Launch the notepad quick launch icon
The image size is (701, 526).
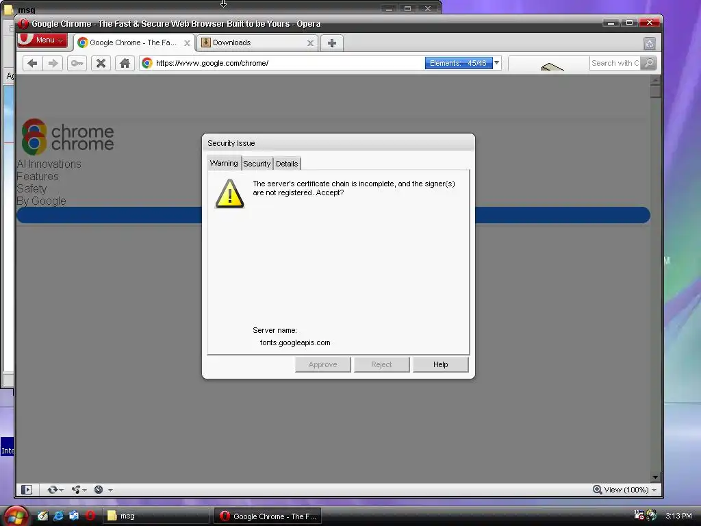(x=42, y=516)
